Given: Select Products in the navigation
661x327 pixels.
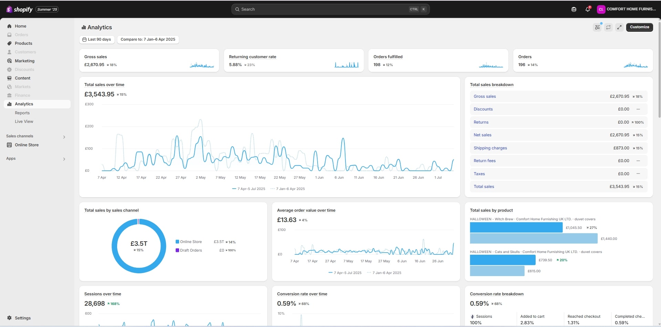Looking at the screenshot, I should coord(23,43).
